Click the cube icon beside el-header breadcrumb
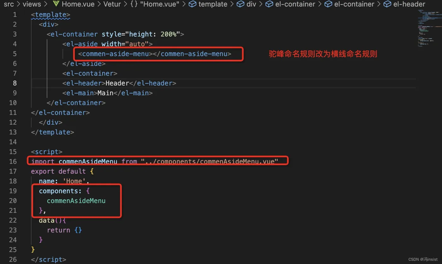The width and height of the screenshot is (442, 264). pyautogui.click(x=387, y=4)
